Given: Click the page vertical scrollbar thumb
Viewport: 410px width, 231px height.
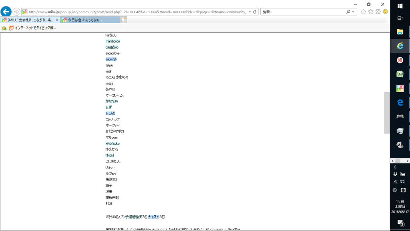Looking at the screenshot, I should pos(387,112).
